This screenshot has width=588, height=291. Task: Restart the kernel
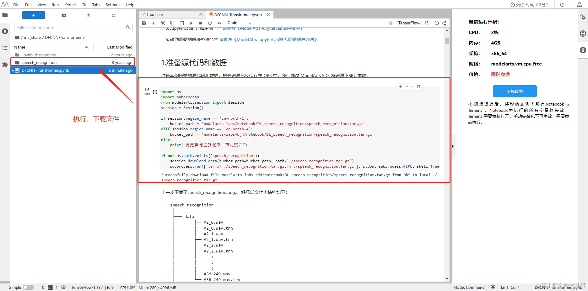coord(210,23)
